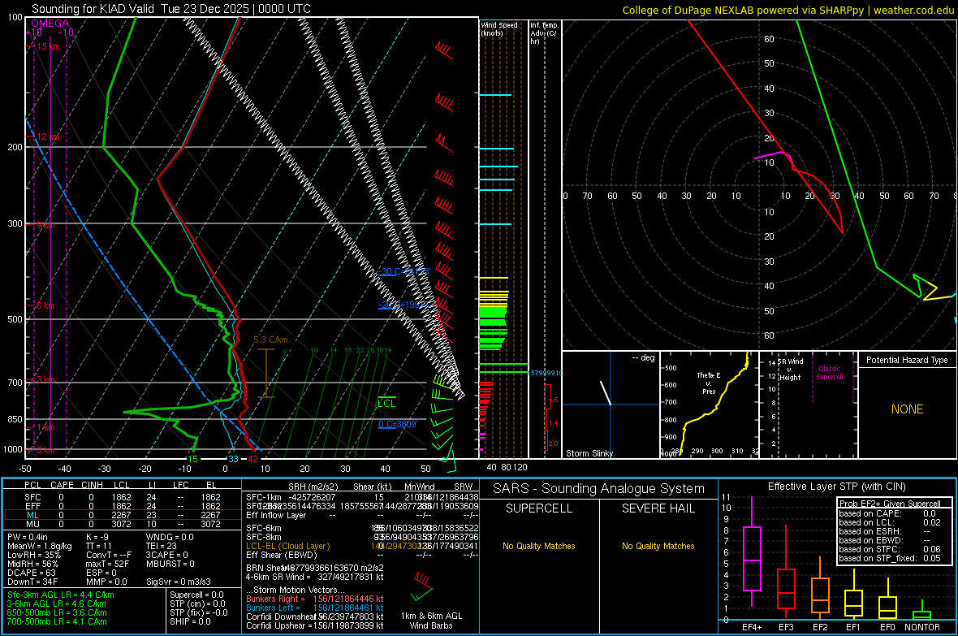
Task: Click the 'K = -9' index value
Action: tap(97, 537)
